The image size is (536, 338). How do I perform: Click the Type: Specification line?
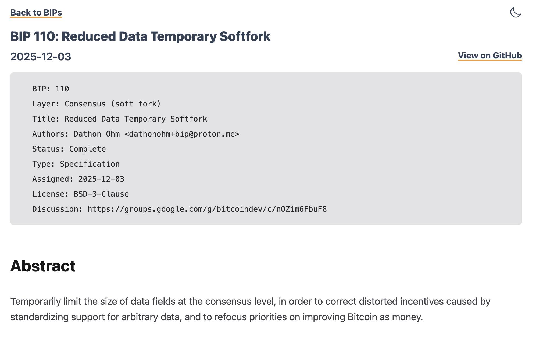point(76,164)
